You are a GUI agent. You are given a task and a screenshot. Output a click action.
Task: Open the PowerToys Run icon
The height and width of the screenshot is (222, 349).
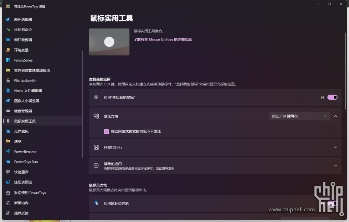click(x=8, y=162)
